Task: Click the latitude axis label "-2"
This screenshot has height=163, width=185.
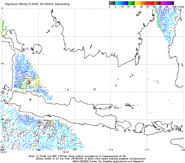Action: [x=2, y=36]
